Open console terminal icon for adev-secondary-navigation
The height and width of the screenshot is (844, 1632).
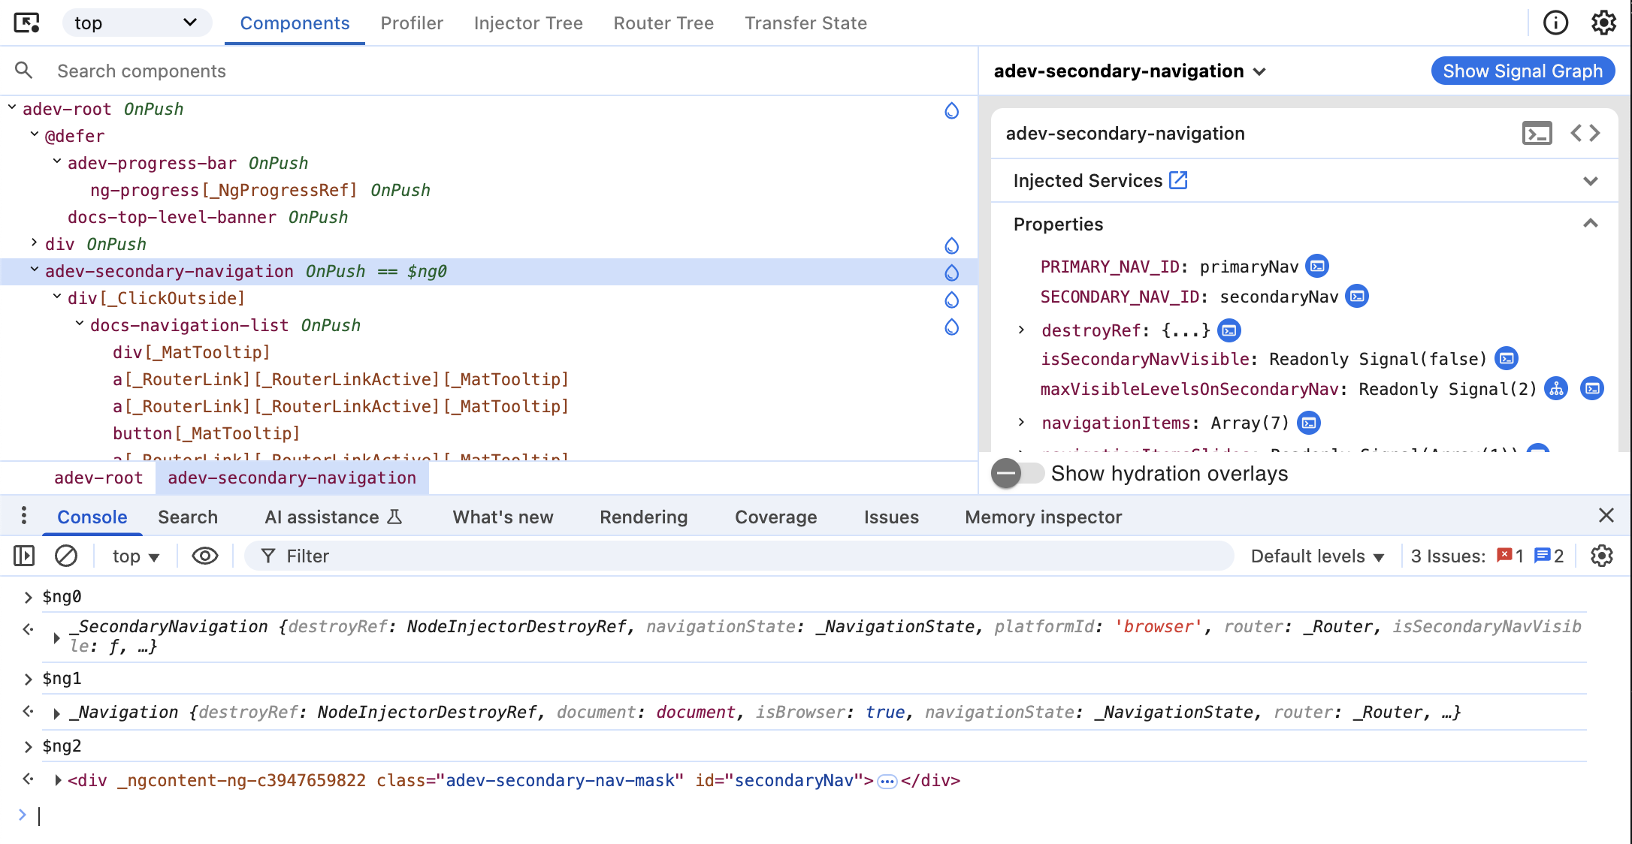1537,133
